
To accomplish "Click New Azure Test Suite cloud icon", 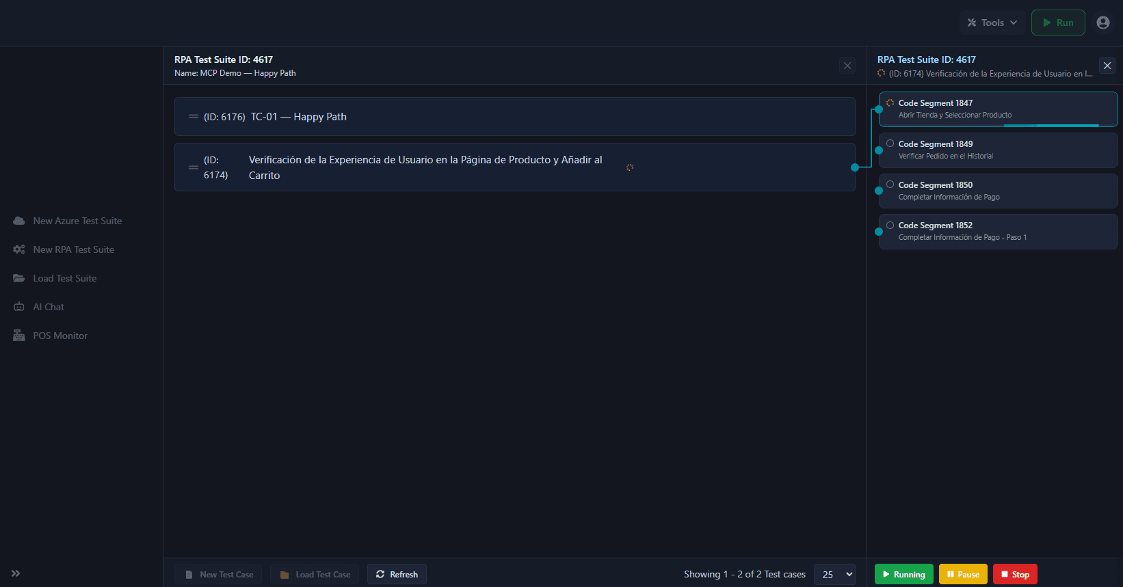I will coord(19,221).
